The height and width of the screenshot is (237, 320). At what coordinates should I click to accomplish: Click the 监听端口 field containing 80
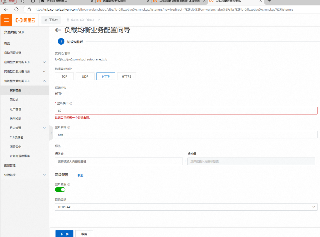coord(186,111)
